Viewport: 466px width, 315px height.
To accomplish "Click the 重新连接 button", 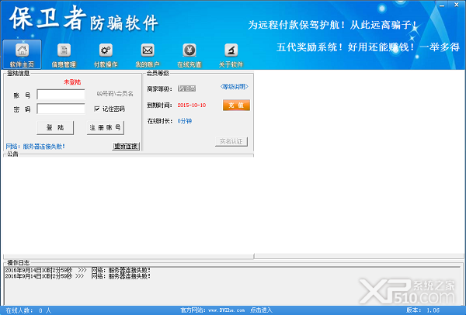I will click(126, 146).
